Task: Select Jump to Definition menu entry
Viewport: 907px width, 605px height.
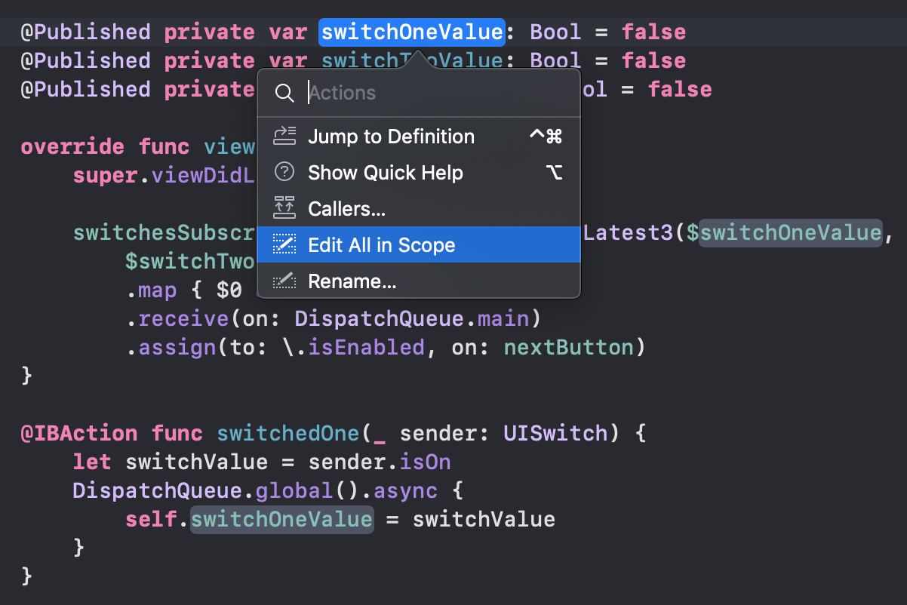Action: (x=419, y=137)
